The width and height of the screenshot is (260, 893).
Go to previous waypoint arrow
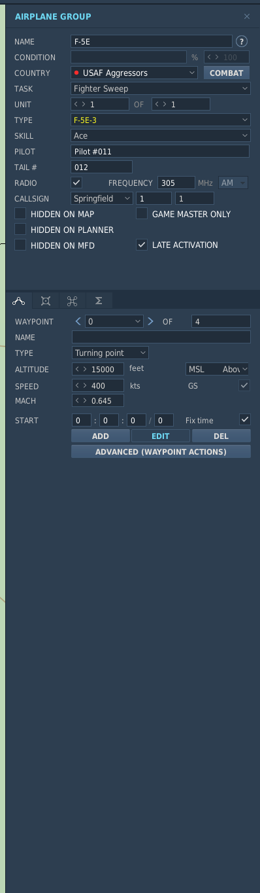tap(78, 321)
